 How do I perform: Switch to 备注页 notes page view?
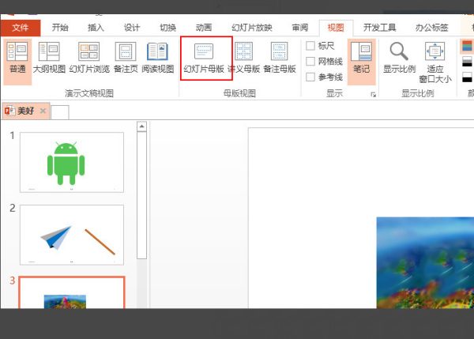point(126,58)
